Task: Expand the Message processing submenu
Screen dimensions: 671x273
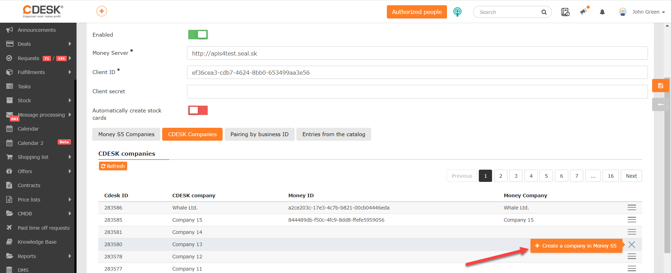Action: (x=70, y=115)
